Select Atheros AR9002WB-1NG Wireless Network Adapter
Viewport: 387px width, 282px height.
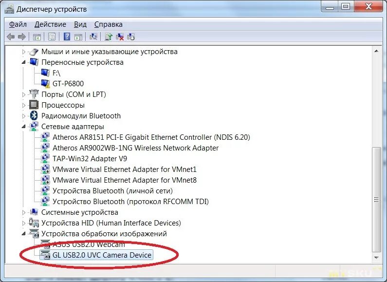click(135, 148)
